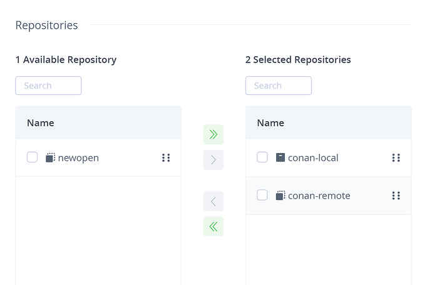Click drag handle dots for newopen
This screenshot has width=432, height=285.
tap(166, 157)
